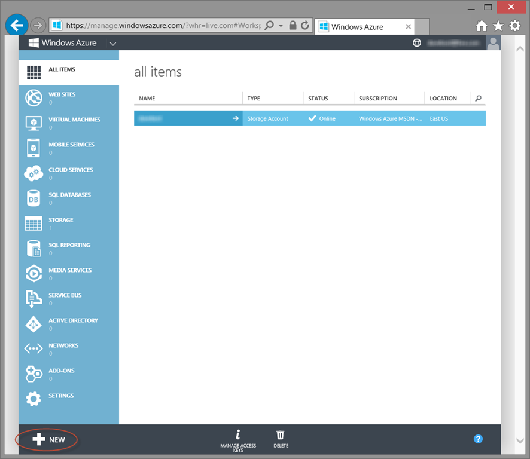Search the items list with magnifier icon
Screen dimensions: 530x459
479,98
